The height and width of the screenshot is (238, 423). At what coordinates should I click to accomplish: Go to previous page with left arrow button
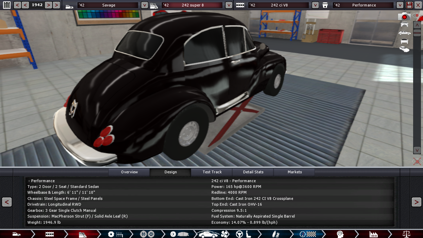pyautogui.click(x=7, y=202)
